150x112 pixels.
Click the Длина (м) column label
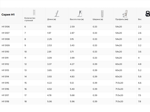click(52, 19)
